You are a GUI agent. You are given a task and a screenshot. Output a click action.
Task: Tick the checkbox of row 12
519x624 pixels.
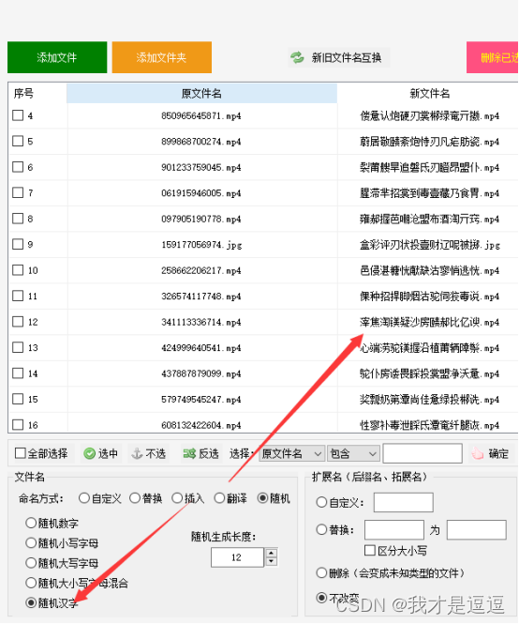18,322
